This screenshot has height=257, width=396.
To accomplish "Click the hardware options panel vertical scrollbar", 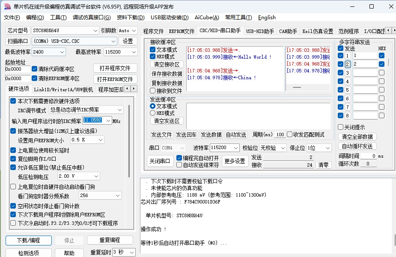I will pyautogui.click(x=129, y=141).
